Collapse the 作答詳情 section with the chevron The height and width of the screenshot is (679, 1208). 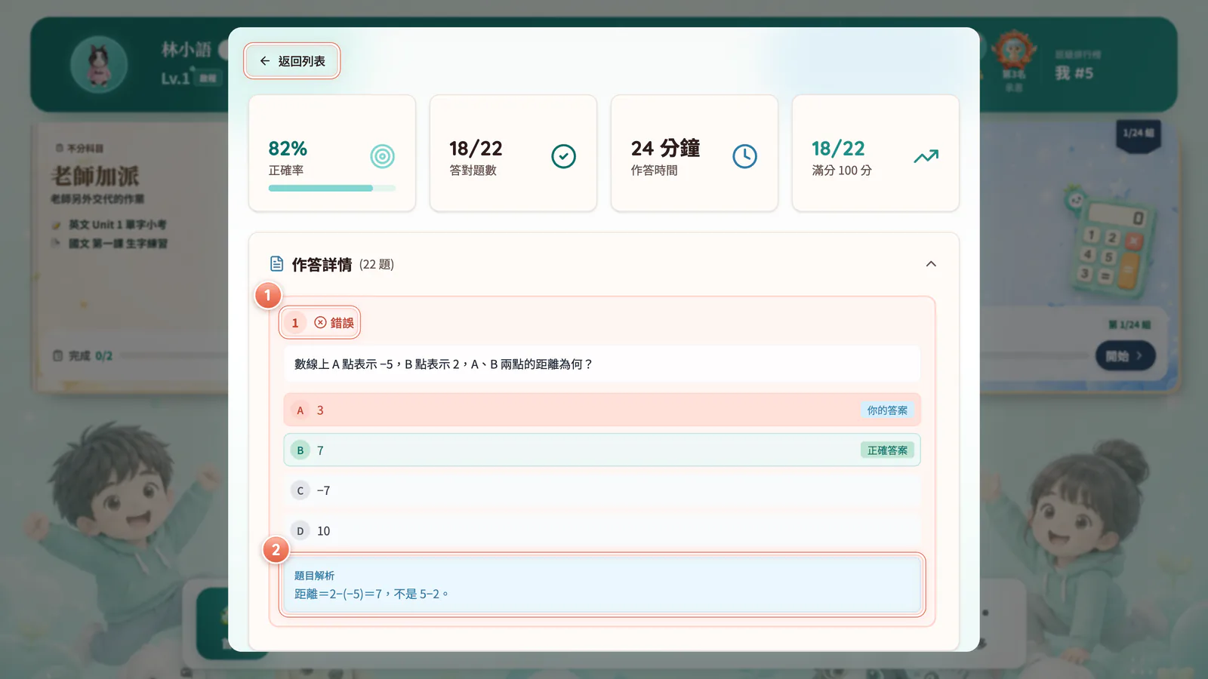point(931,264)
